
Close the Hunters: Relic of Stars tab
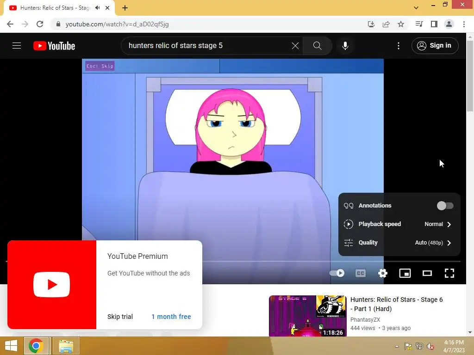[x=107, y=8]
